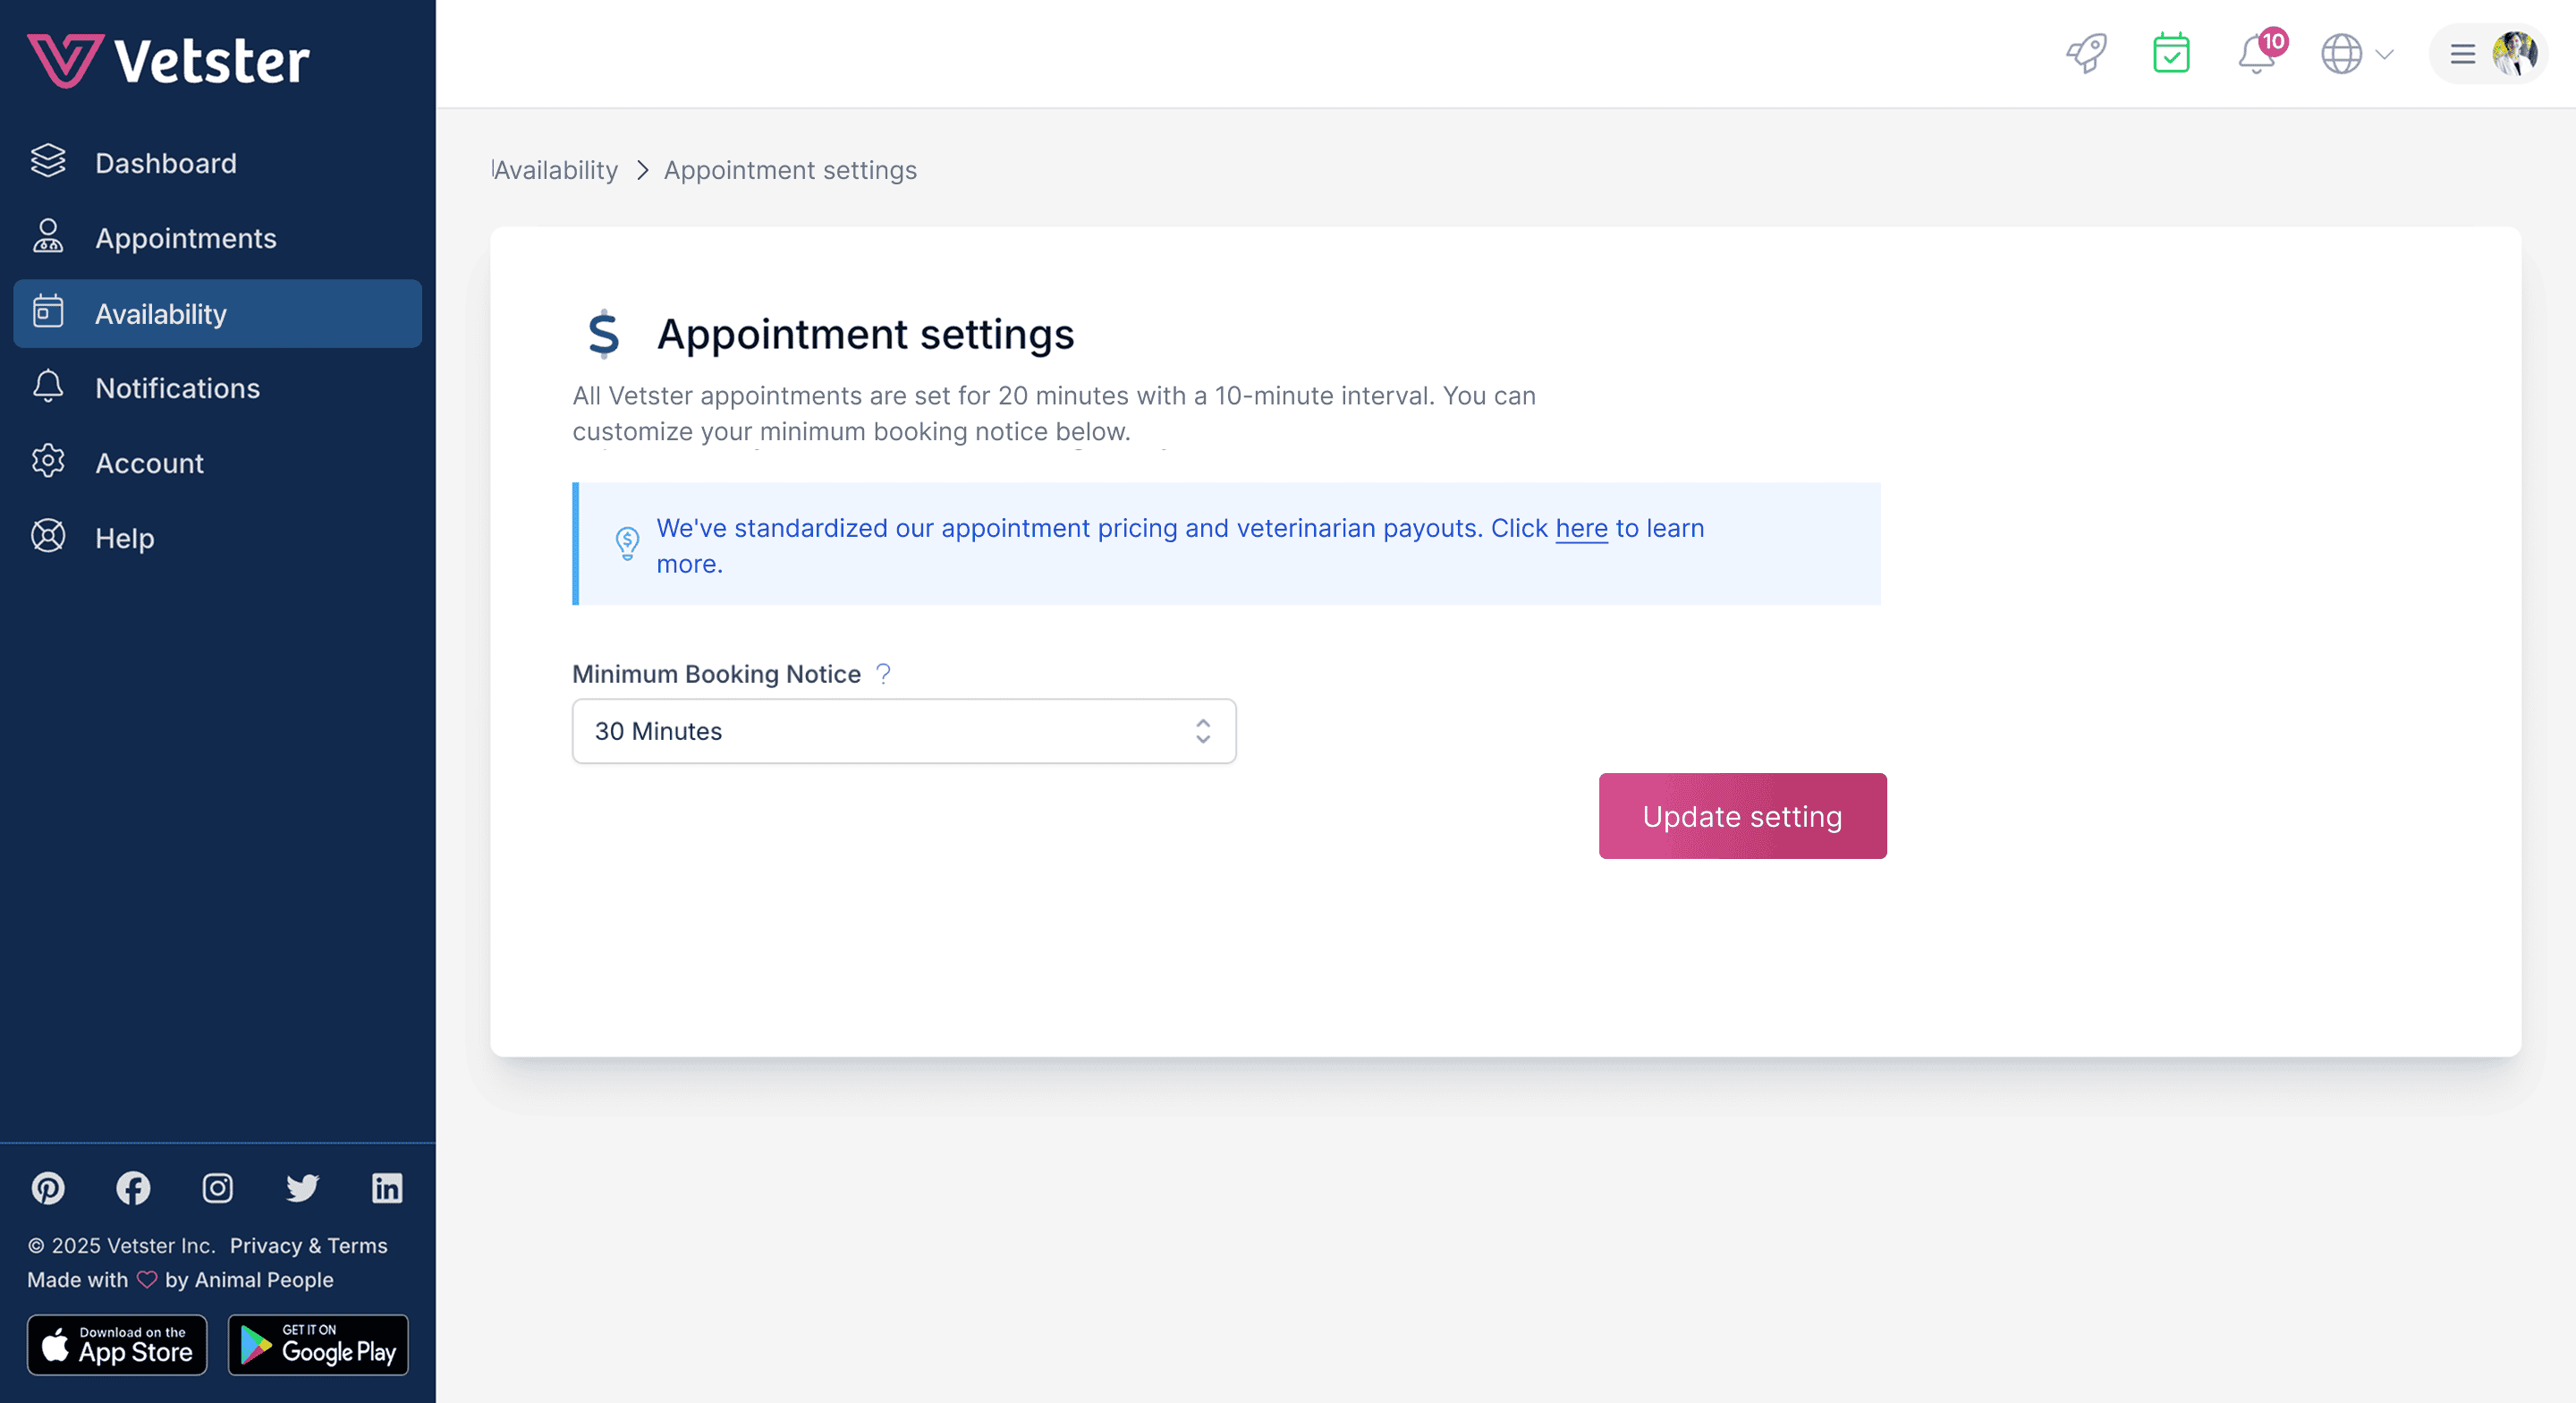Open the rocket quick-launch icon
This screenshot has width=2576, height=1403.
point(2086,54)
